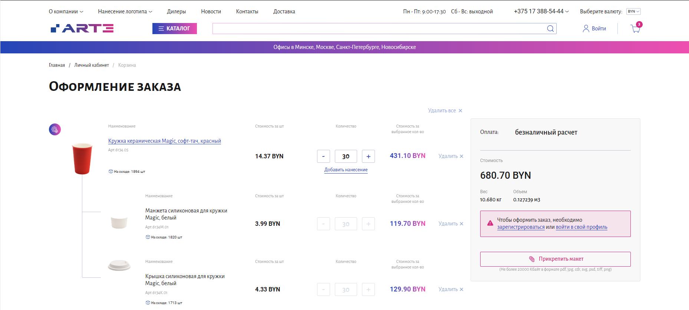
Task: Click in the search input field
Action: [378, 29]
